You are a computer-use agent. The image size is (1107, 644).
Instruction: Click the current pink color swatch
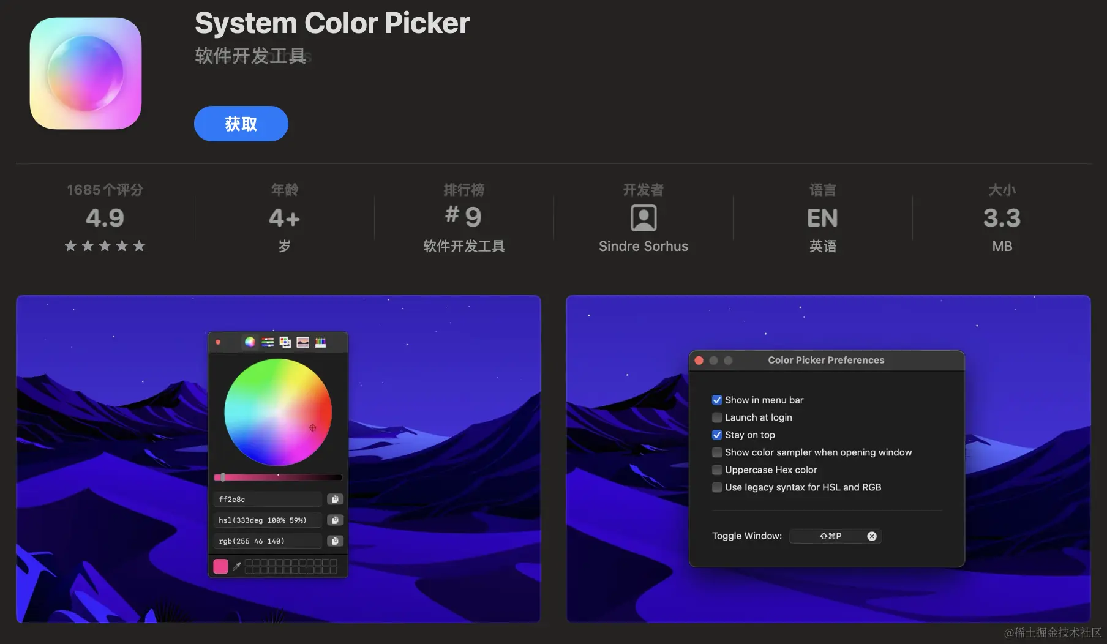pos(221,566)
